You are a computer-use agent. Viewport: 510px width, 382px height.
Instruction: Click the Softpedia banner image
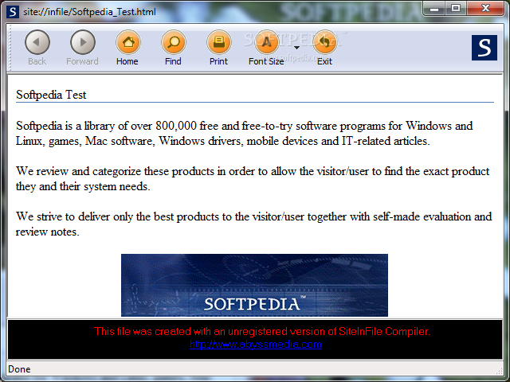pyautogui.click(x=254, y=285)
